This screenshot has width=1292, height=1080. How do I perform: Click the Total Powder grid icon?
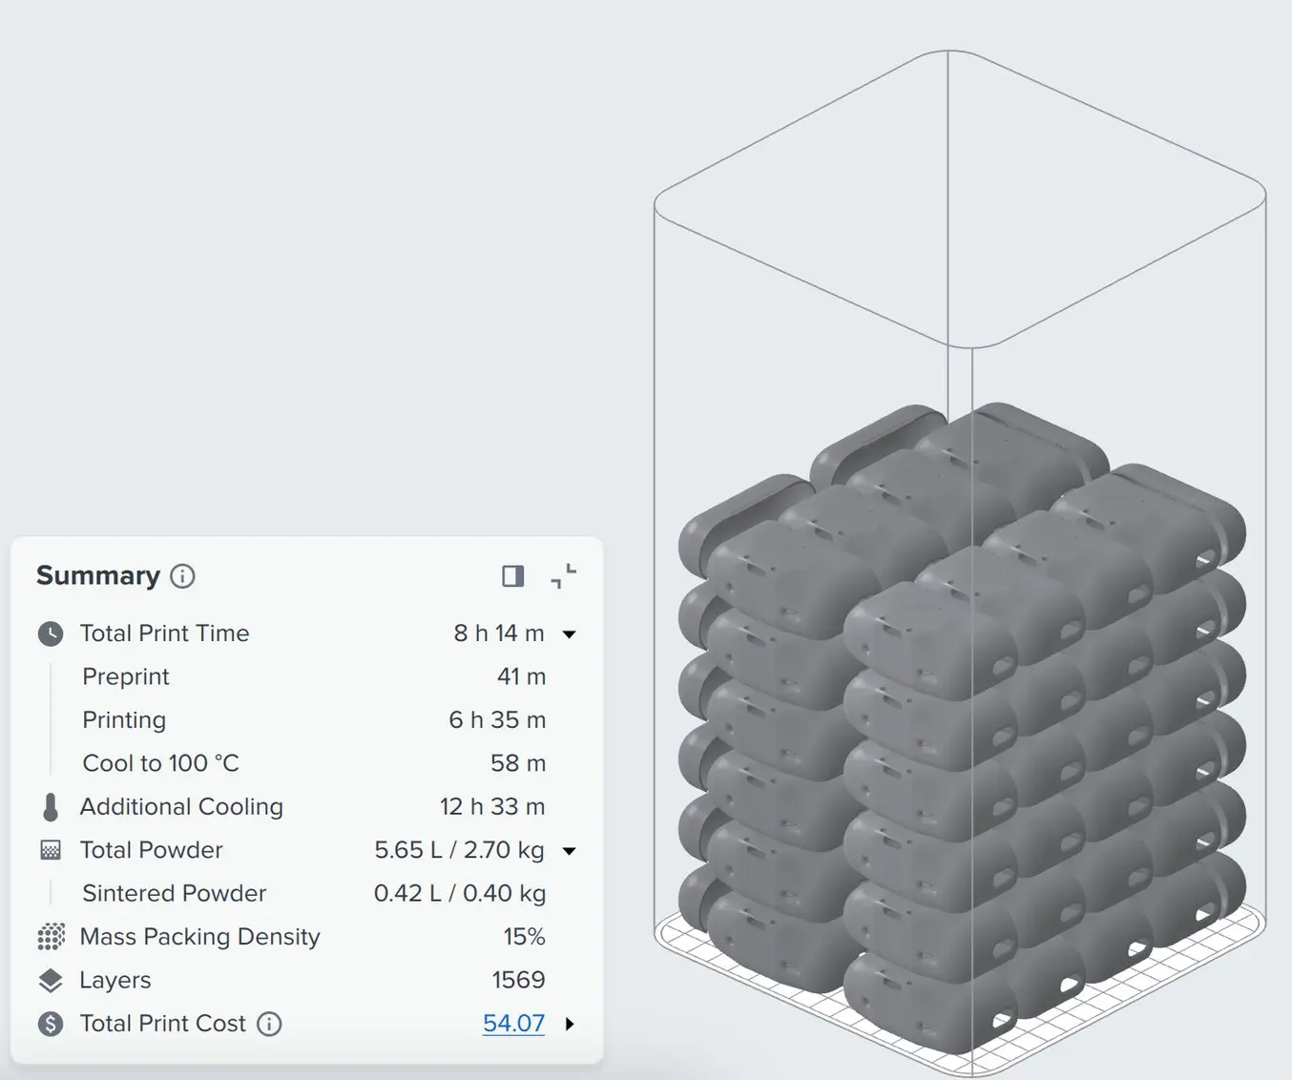(51, 850)
